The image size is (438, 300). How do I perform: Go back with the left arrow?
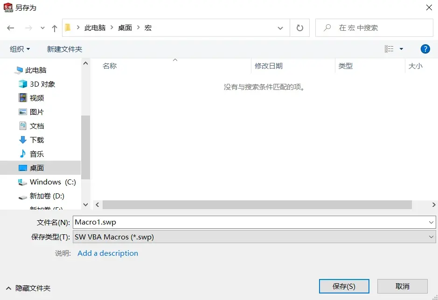point(11,28)
